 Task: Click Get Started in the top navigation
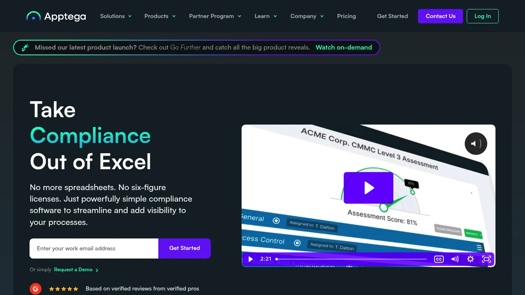coord(393,16)
